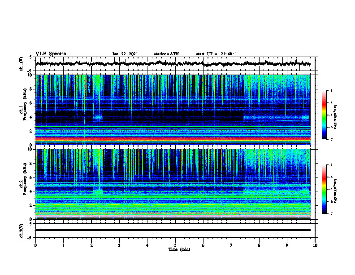Click time axis tick label "9"

pos(287,245)
